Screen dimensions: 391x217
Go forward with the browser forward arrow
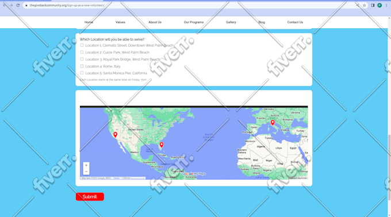(11, 5)
